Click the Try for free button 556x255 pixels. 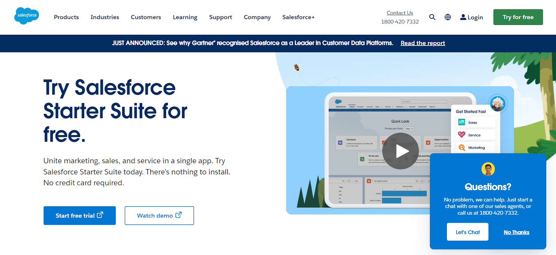click(x=518, y=17)
